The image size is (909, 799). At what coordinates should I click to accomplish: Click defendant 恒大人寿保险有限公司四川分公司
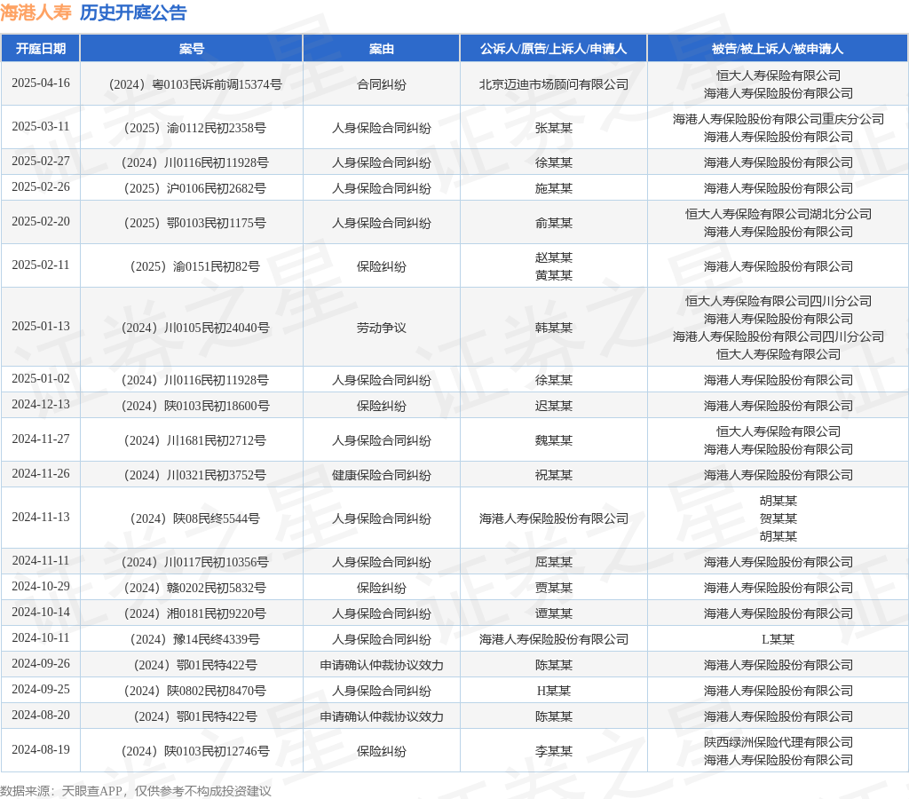pos(778,301)
